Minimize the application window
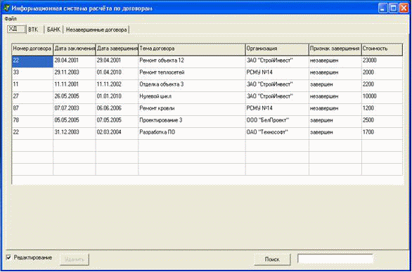 383,8
